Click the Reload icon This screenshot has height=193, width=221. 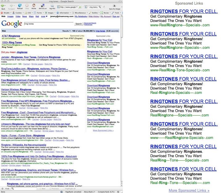click(x=20, y=5)
